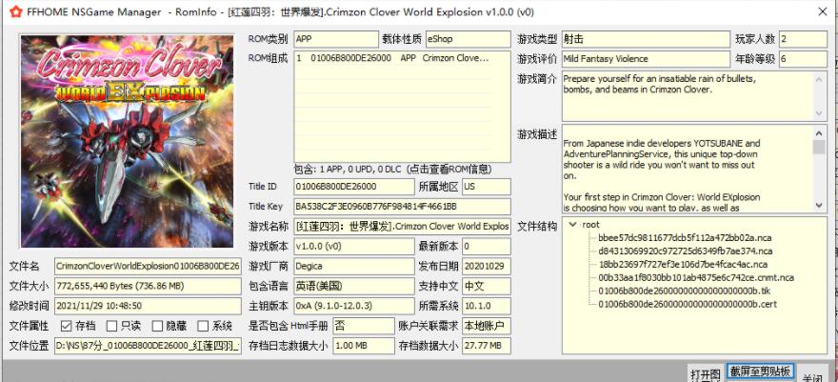The image size is (838, 382).
Task: Click the 最新版本 field showing 0
Action: click(x=487, y=247)
